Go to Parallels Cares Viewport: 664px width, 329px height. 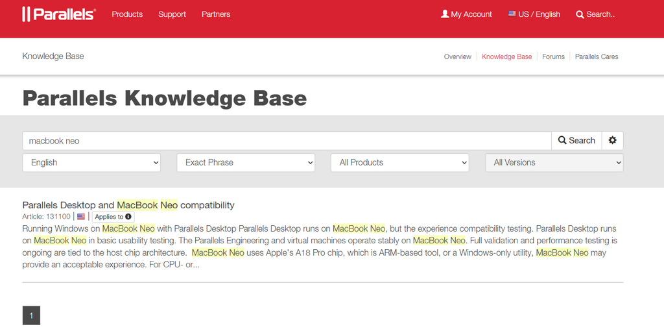(597, 56)
